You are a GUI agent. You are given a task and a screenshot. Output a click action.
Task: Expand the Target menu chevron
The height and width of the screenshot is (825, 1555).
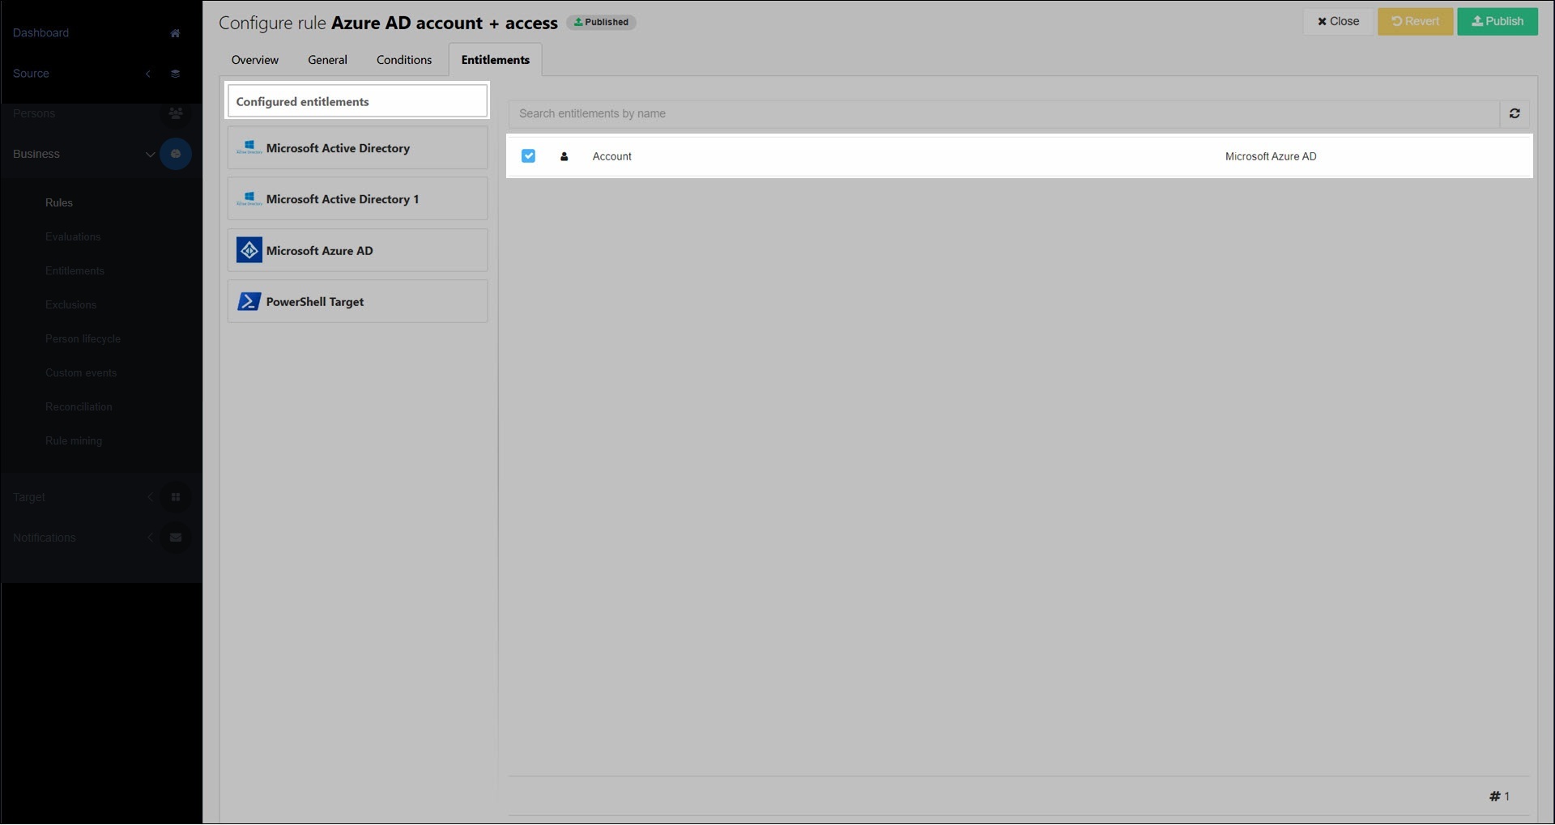coord(150,497)
